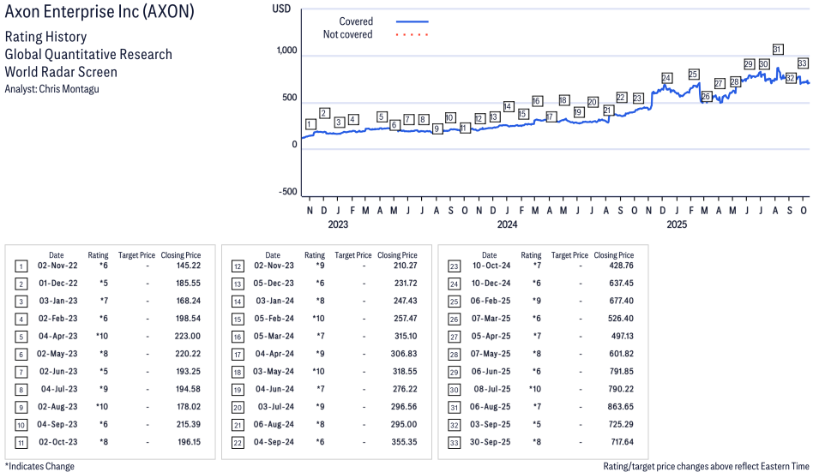
Task: Click numbered box 5 in the rating table
Action: (21, 337)
